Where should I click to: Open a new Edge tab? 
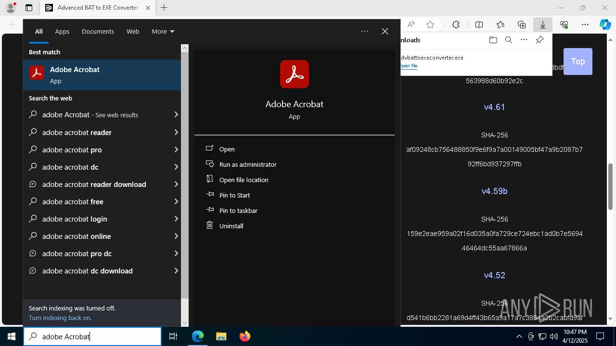164,8
